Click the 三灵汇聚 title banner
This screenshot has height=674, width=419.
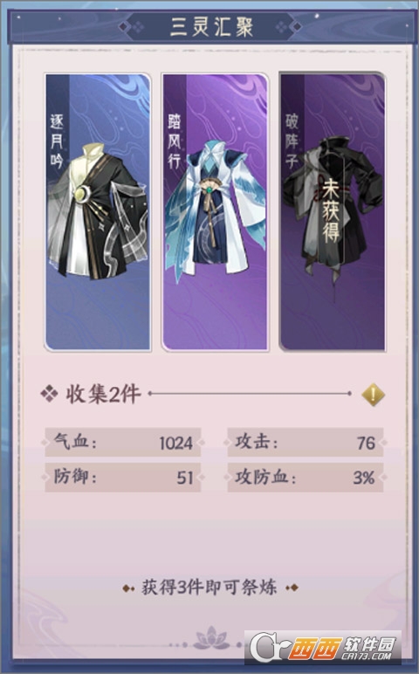pyautogui.click(x=211, y=27)
